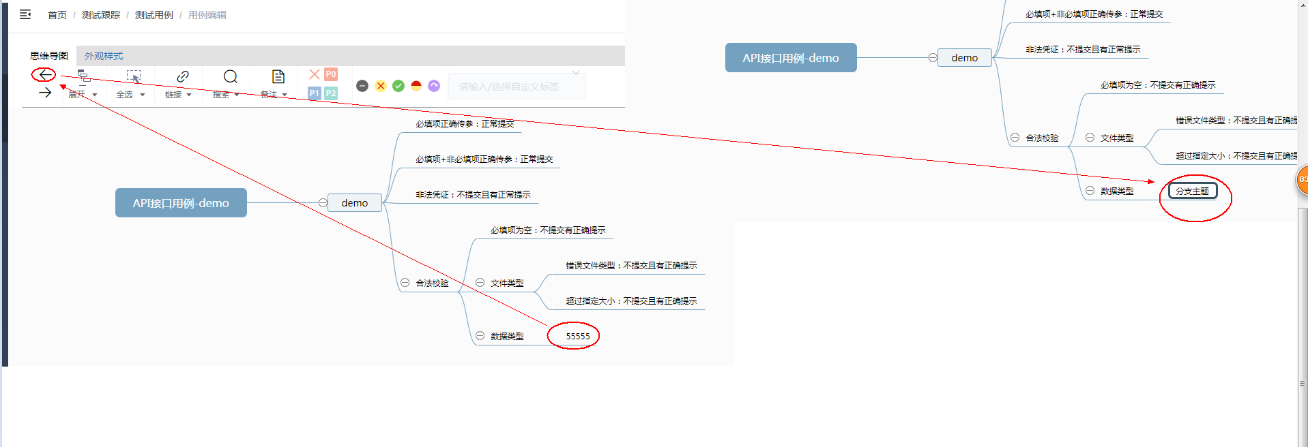Open 首页 from the breadcrumb
1308x447 pixels.
[57, 15]
